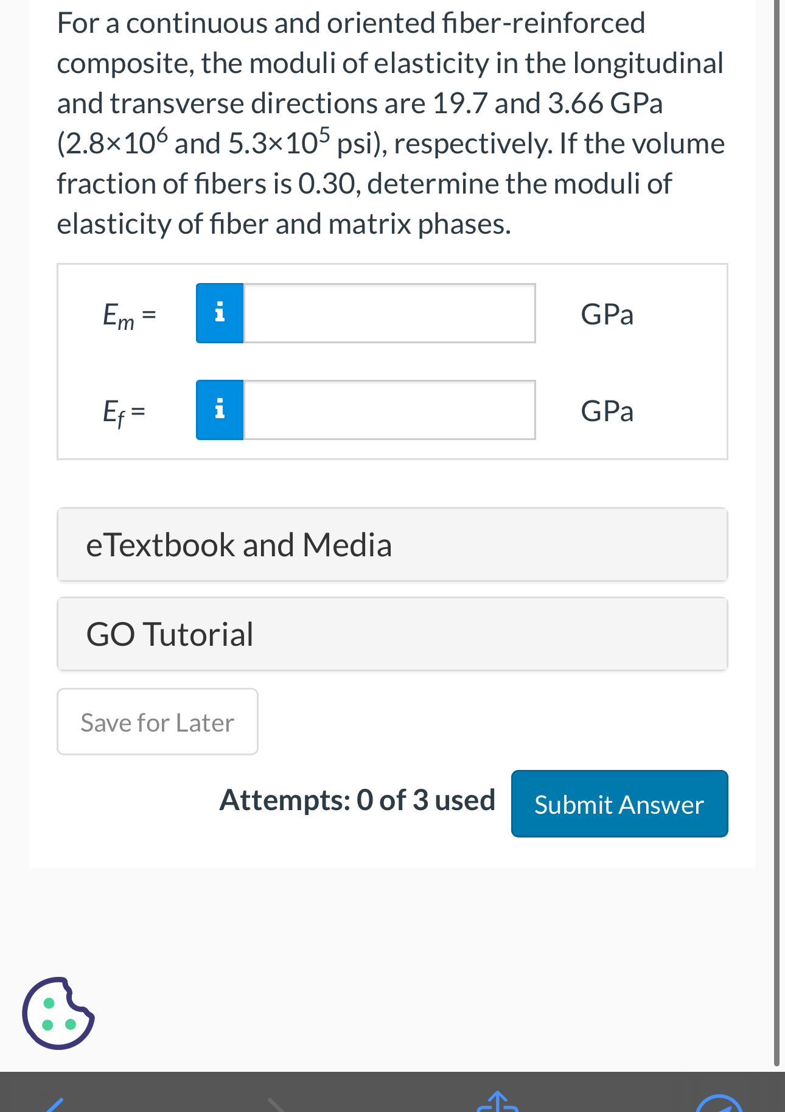
Task: Tap the browser back arrow
Action: pyautogui.click(x=55, y=1104)
